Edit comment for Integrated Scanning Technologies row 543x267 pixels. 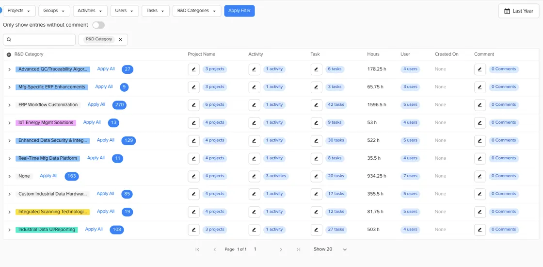click(x=480, y=212)
